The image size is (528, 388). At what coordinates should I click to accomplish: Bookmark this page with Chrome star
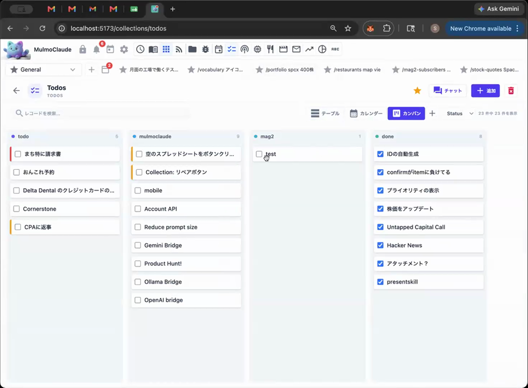point(348,29)
